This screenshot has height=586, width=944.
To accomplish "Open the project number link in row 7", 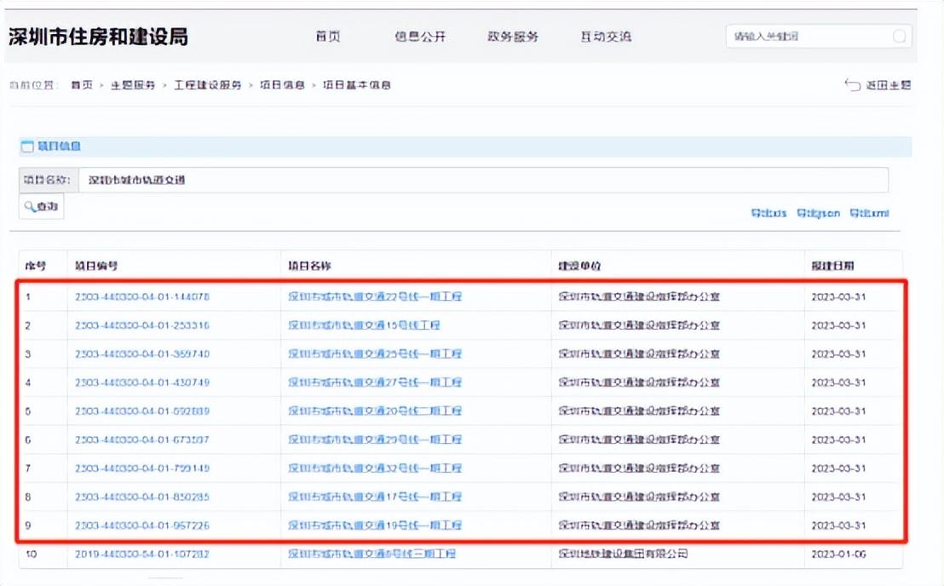I will pos(142,468).
